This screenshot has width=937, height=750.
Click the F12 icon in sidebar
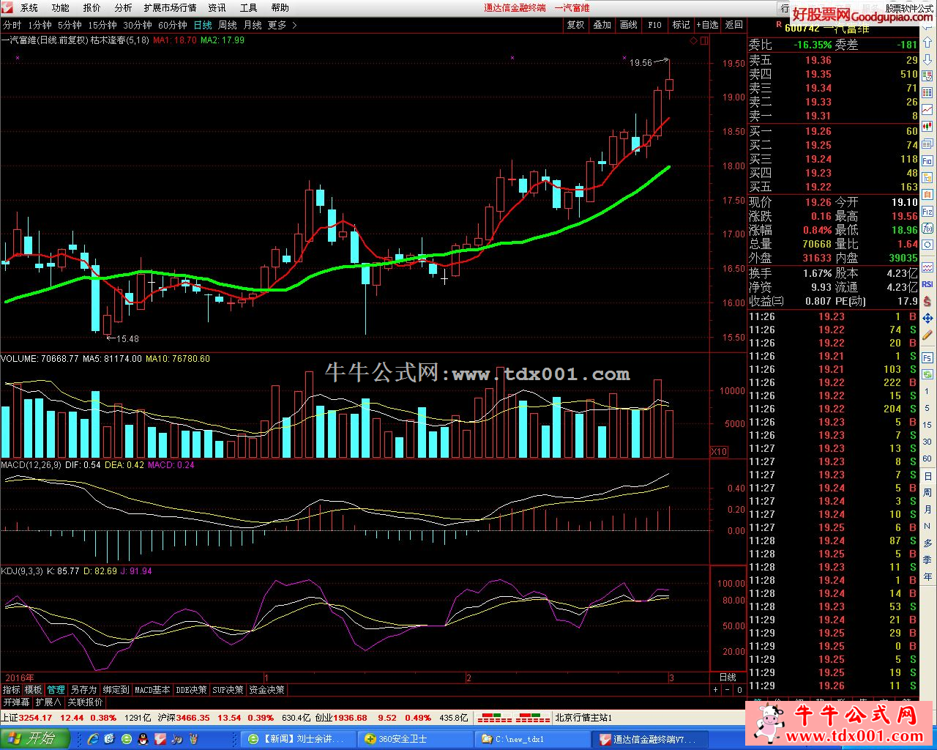(x=927, y=212)
